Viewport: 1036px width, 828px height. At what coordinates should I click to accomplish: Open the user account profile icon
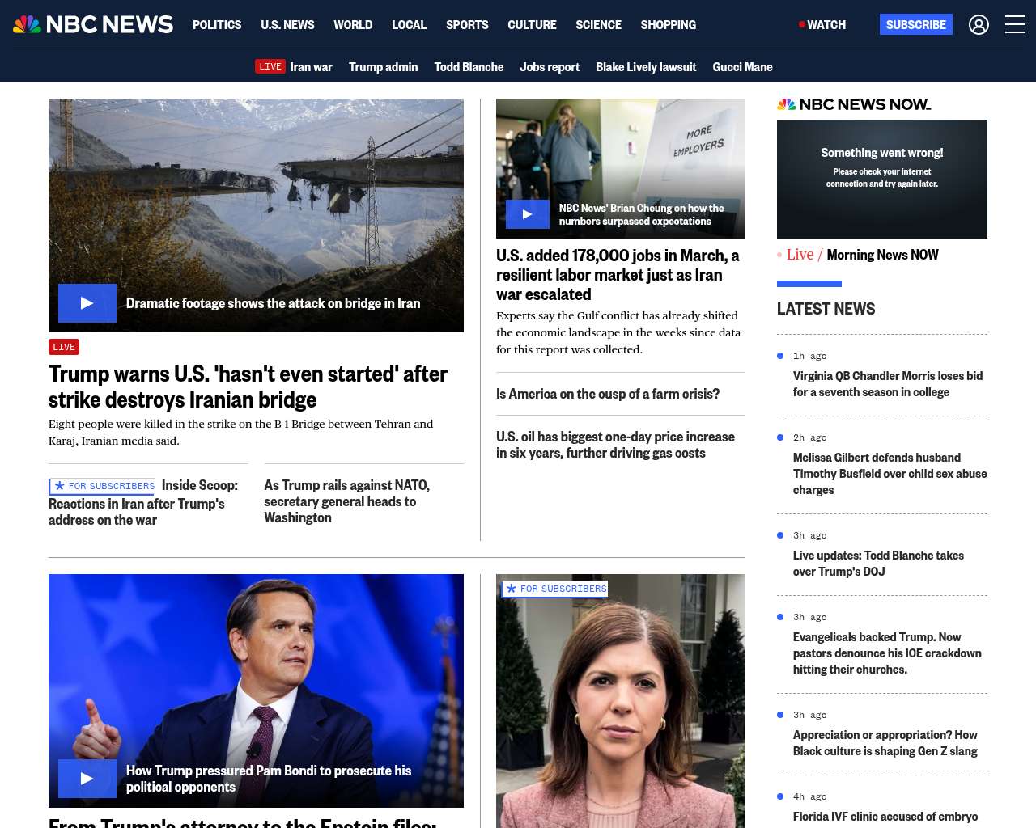click(x=979, y=25)
